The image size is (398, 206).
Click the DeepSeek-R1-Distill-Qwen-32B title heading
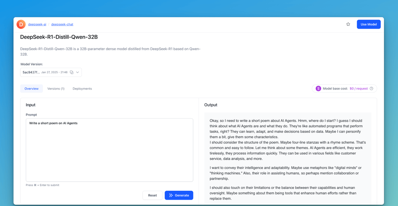pyautogui.click(x=59, y=37)
